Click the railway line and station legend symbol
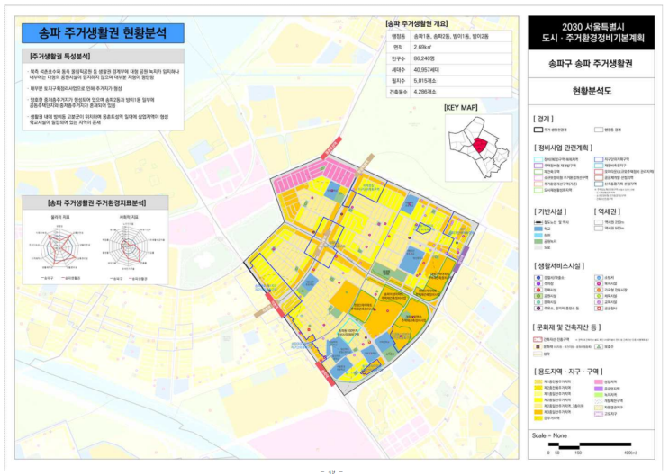Screen dimensions: 669x475 pos(538,222)
